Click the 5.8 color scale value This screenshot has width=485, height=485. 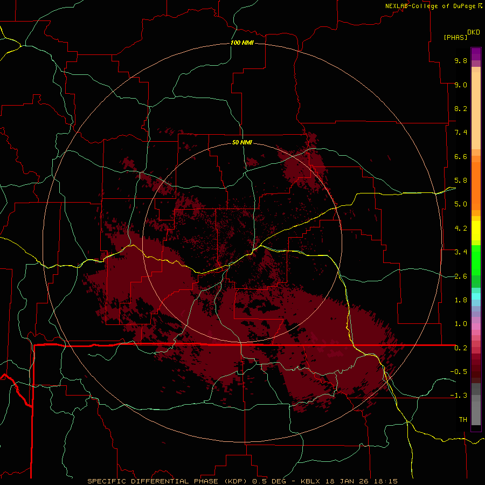[x=461, y=181]
